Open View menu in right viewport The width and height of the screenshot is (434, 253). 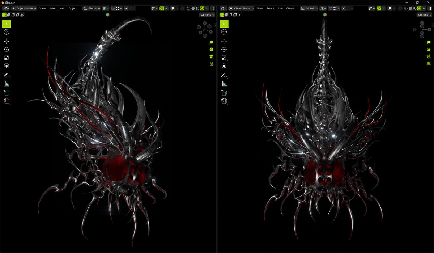tap(260, 8)
